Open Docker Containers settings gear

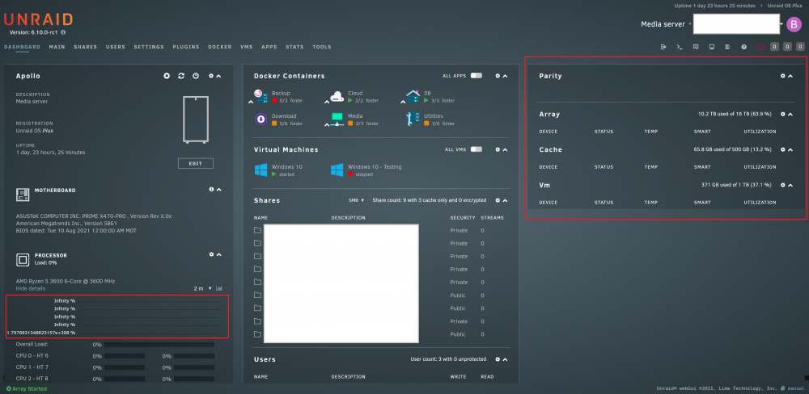(498, 76)
